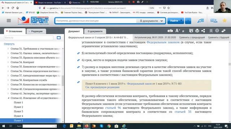
Task: Open the advanced search icon
Action: [x=201, y=21]
